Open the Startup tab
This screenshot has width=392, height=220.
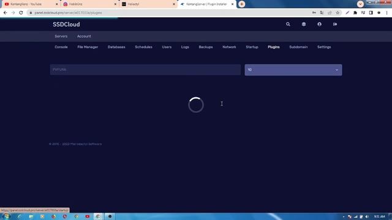pos(252,47)
